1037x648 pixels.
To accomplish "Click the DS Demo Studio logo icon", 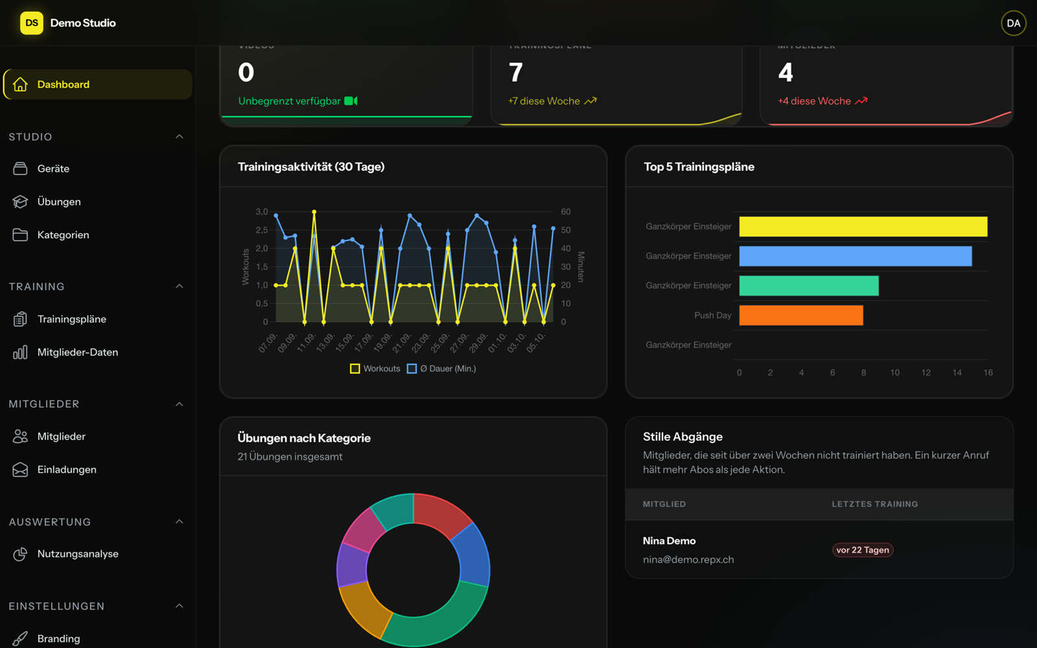I will [x=32, y=23].
